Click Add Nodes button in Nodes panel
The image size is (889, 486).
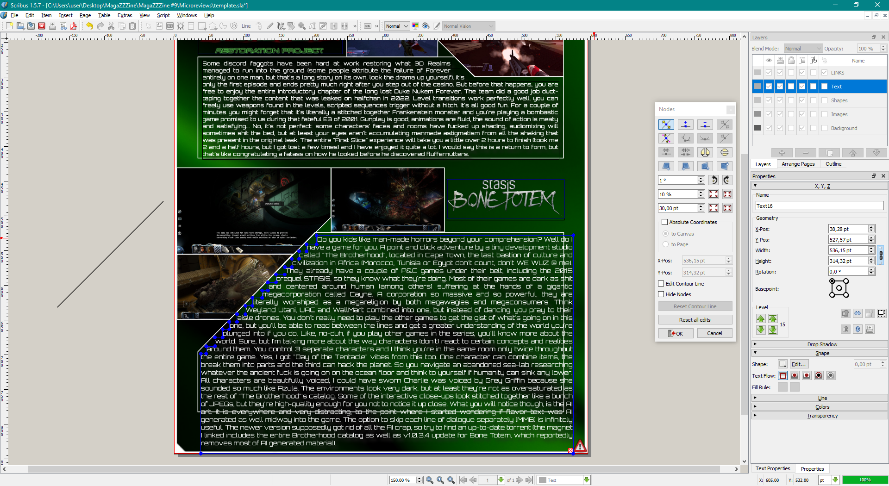pos(686,125)
